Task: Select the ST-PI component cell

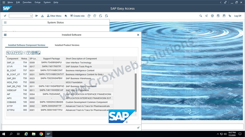Action: [13, 66]
